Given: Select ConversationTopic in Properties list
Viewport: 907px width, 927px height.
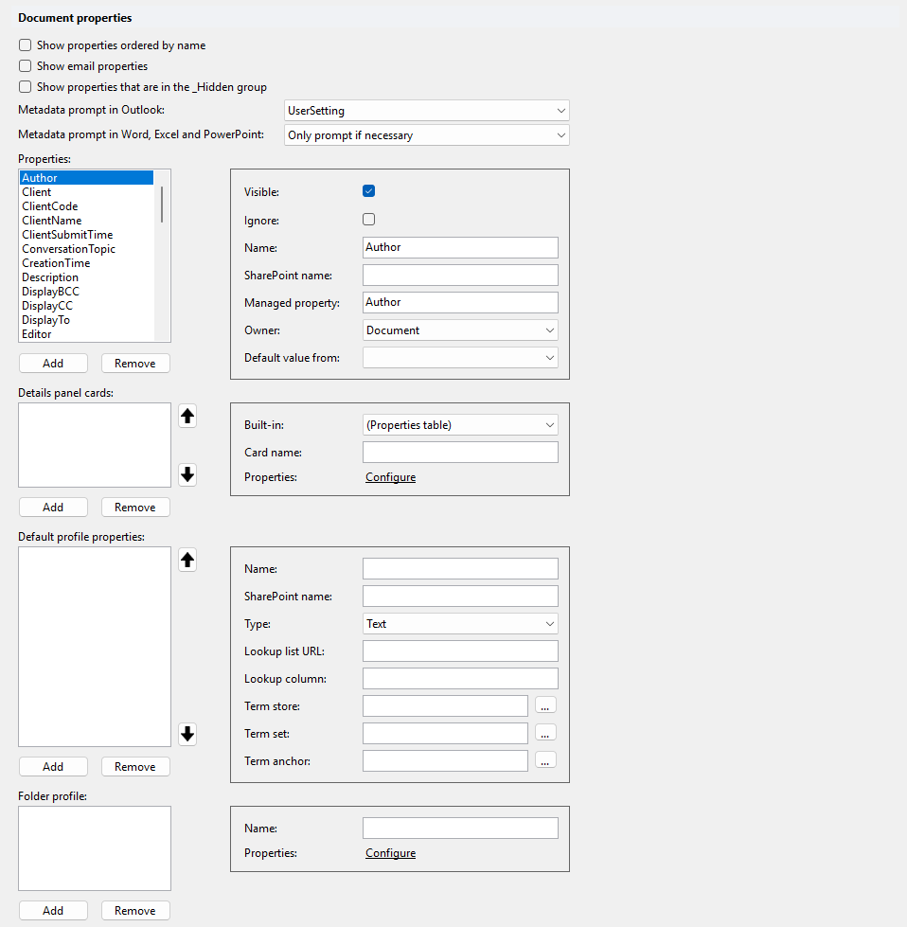Looking at the screenshot, I should (86, 249).
